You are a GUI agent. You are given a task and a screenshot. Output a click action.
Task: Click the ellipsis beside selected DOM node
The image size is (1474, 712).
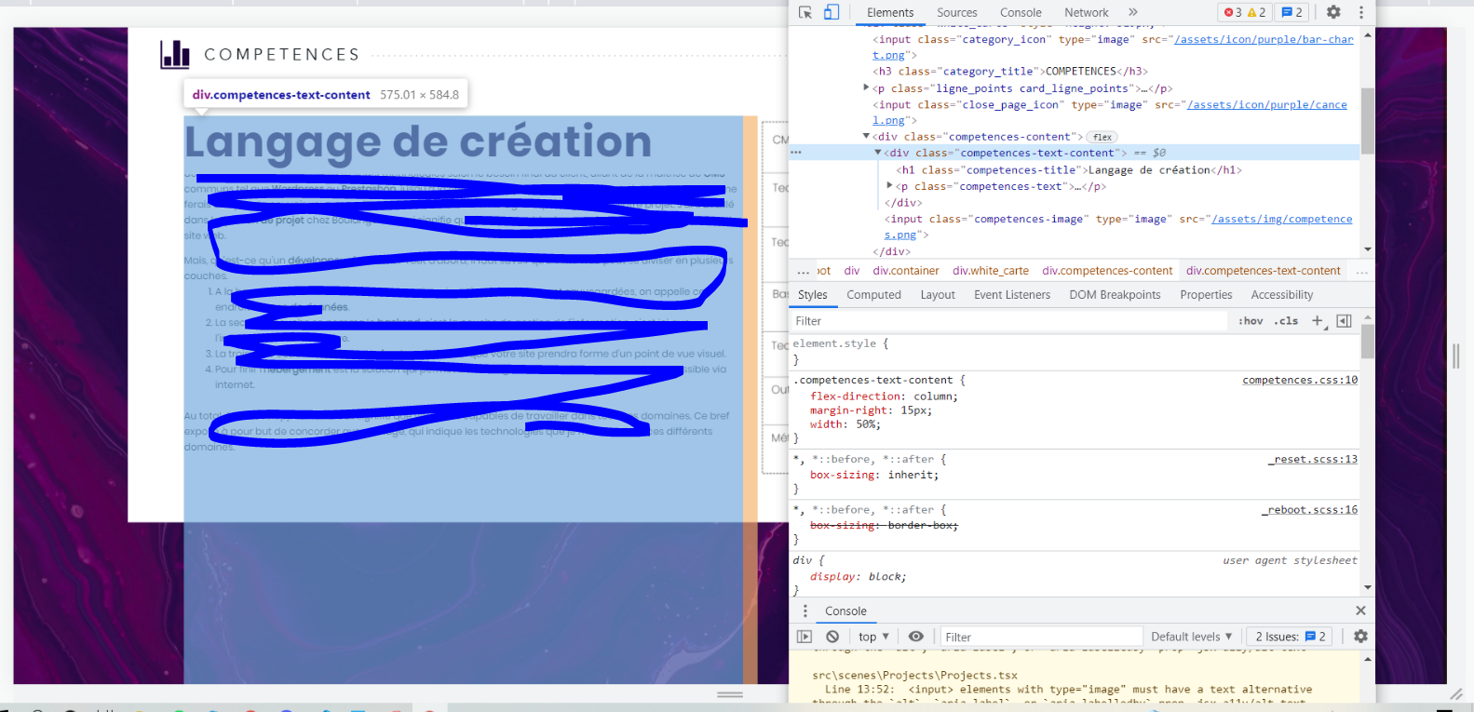(796, 152)
